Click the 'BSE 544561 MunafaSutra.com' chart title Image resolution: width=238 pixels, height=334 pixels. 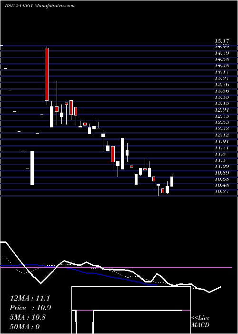(40, 6)
